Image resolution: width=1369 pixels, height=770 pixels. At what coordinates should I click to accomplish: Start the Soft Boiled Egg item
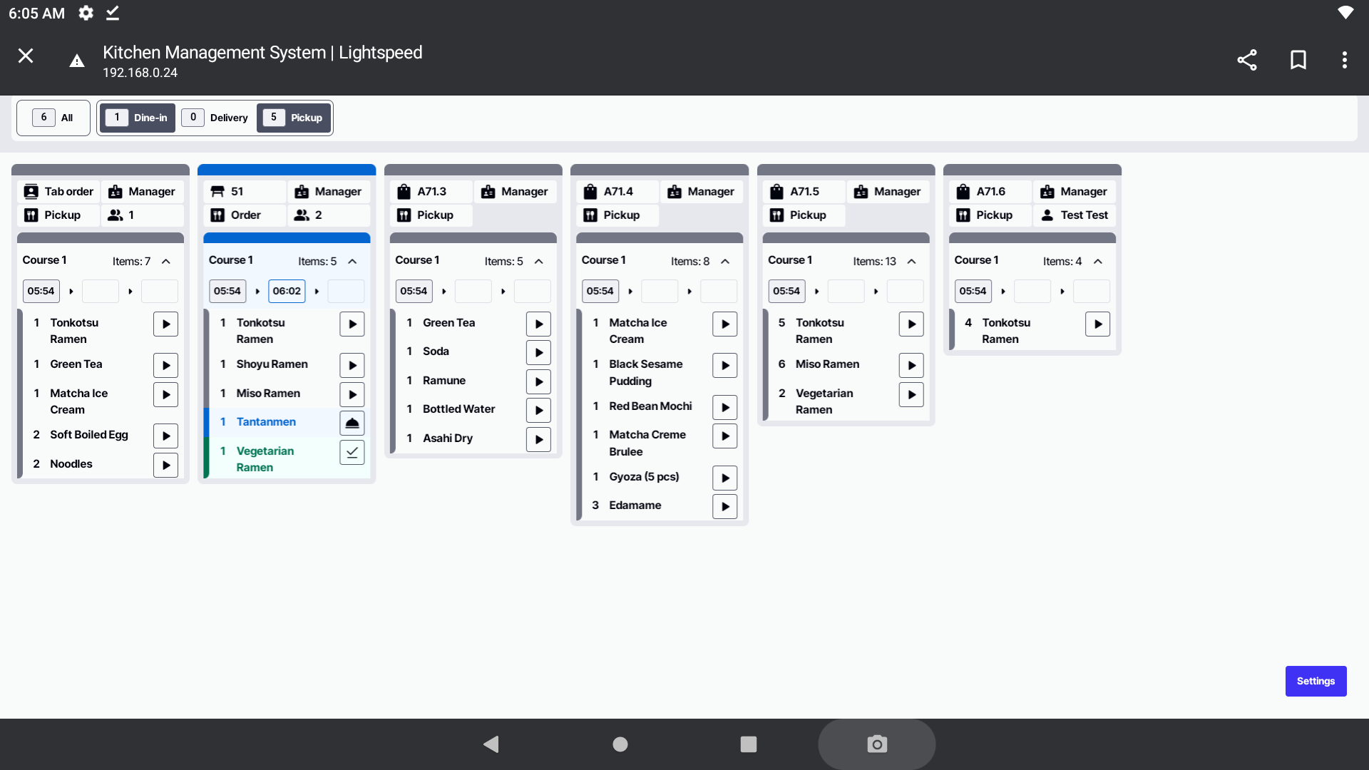tap(165, 436)
